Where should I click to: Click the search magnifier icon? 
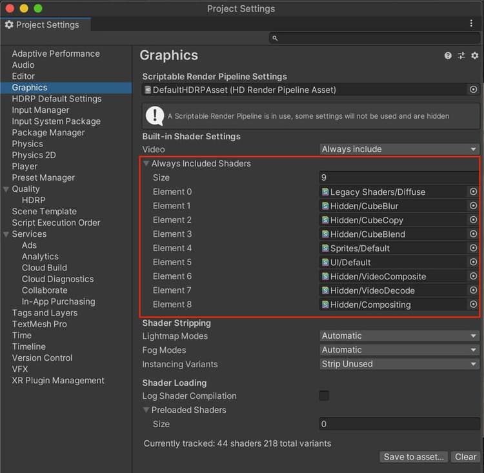tap(275, 38)
